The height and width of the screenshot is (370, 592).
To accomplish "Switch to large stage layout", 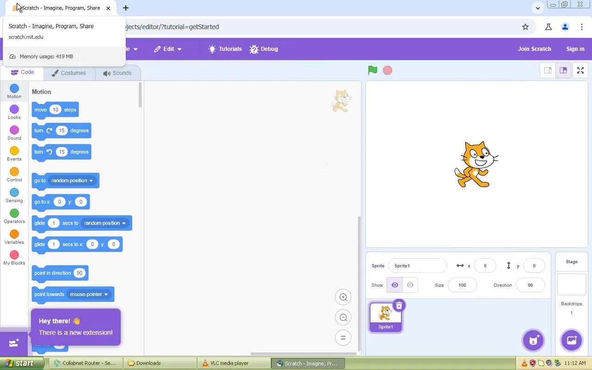I will pos(563,70).
